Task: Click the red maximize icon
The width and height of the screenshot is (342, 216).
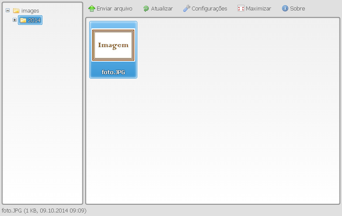Action: pyautogui.click(x=241, y=8)
